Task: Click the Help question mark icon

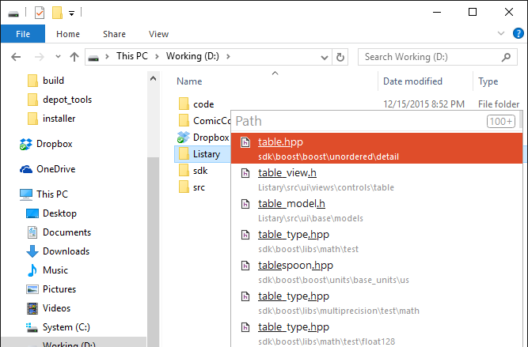Action: (x=519, y=34)
